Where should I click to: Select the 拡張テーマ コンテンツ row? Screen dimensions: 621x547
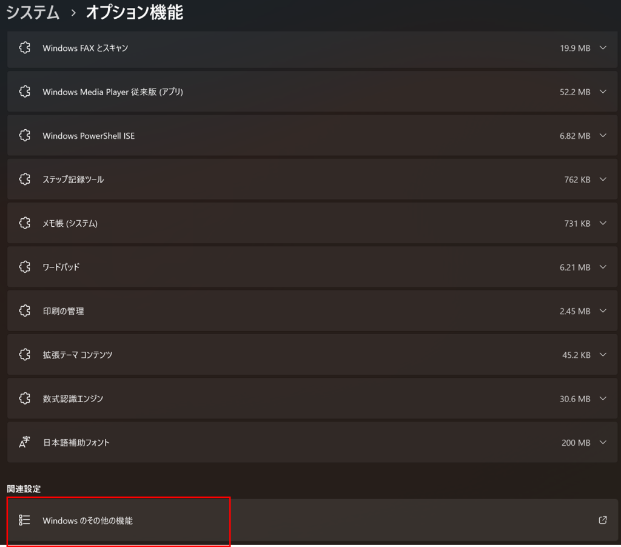click(x=78, y=355)
